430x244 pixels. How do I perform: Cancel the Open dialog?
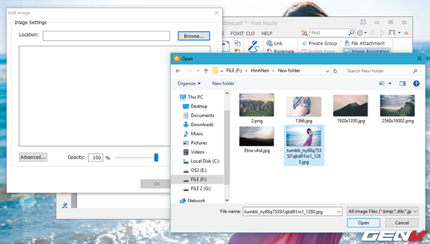click(x=402, y=223)
